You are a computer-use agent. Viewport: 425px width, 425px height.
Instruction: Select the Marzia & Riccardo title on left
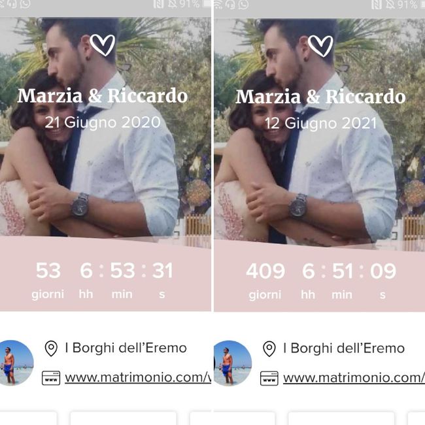tap(103, 95)
